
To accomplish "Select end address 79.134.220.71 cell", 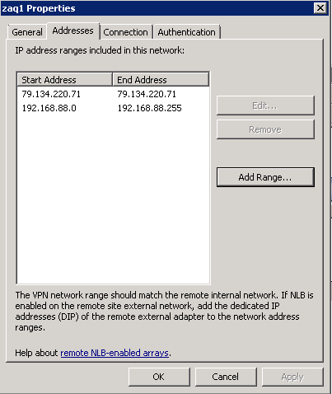I will pos(147,94).
